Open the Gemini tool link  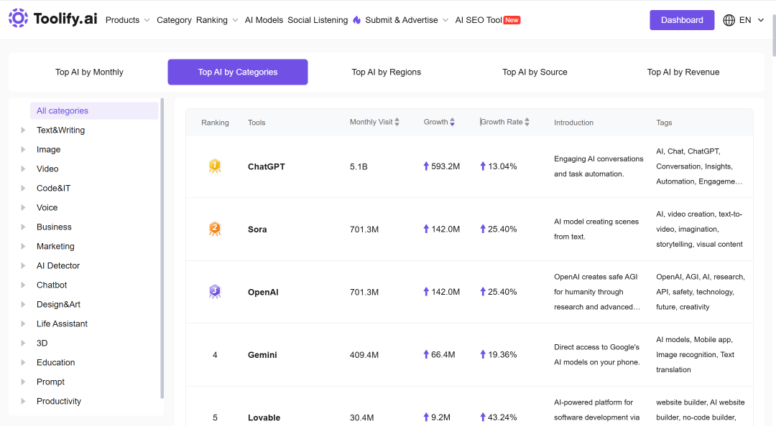(x=262, y=355)
